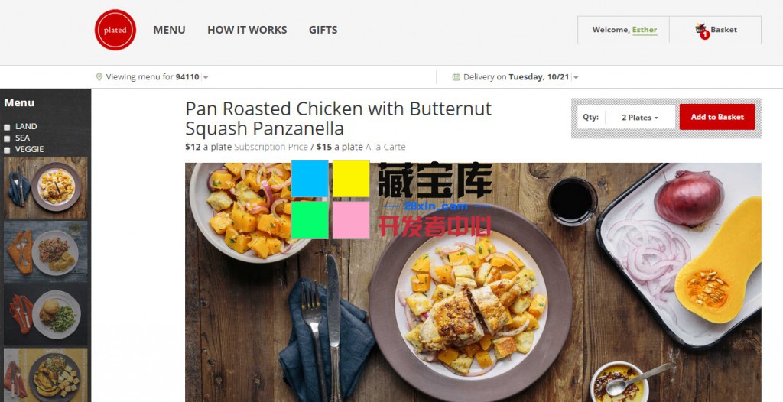Click the blue color square
This screenshot has width=783, height=402.
click(310, 178)
